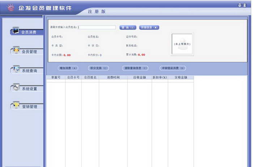The image size is (253, 167).
Task: Click the 会员姓名 column header
Action: pos(90,77)
